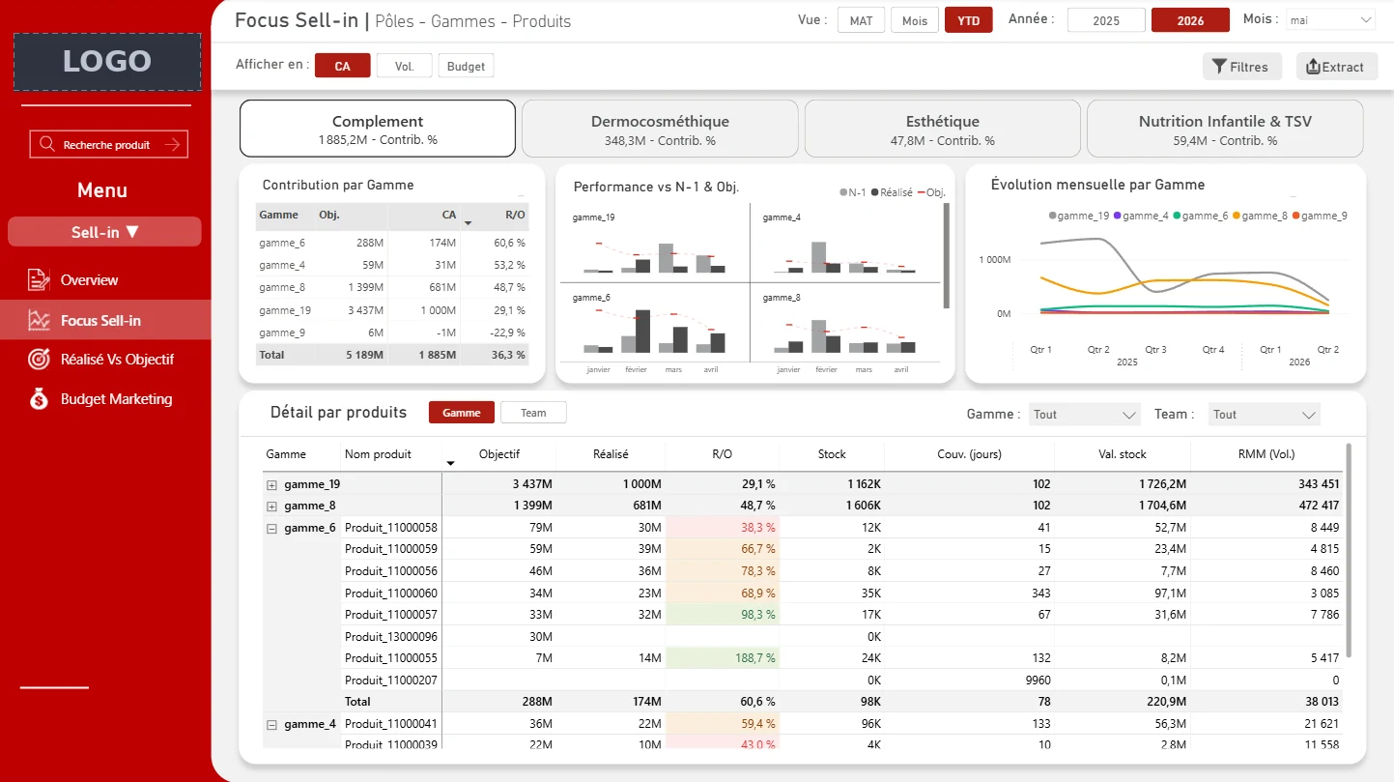Open the Gamme filter dropdown
Viewport: 1394px width, 782px height.
pos(1085,415)
